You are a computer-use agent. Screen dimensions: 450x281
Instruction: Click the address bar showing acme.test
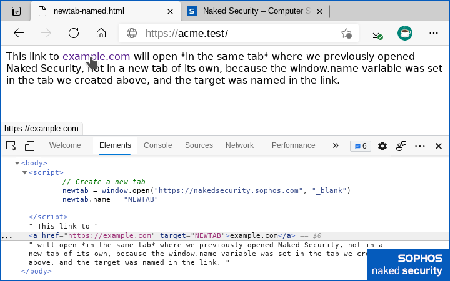(238, 33)
